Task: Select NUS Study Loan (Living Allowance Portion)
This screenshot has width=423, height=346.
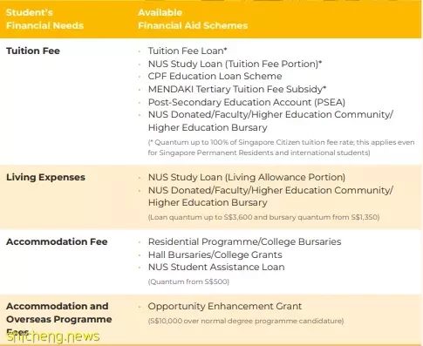Action: tap(247, 177)
